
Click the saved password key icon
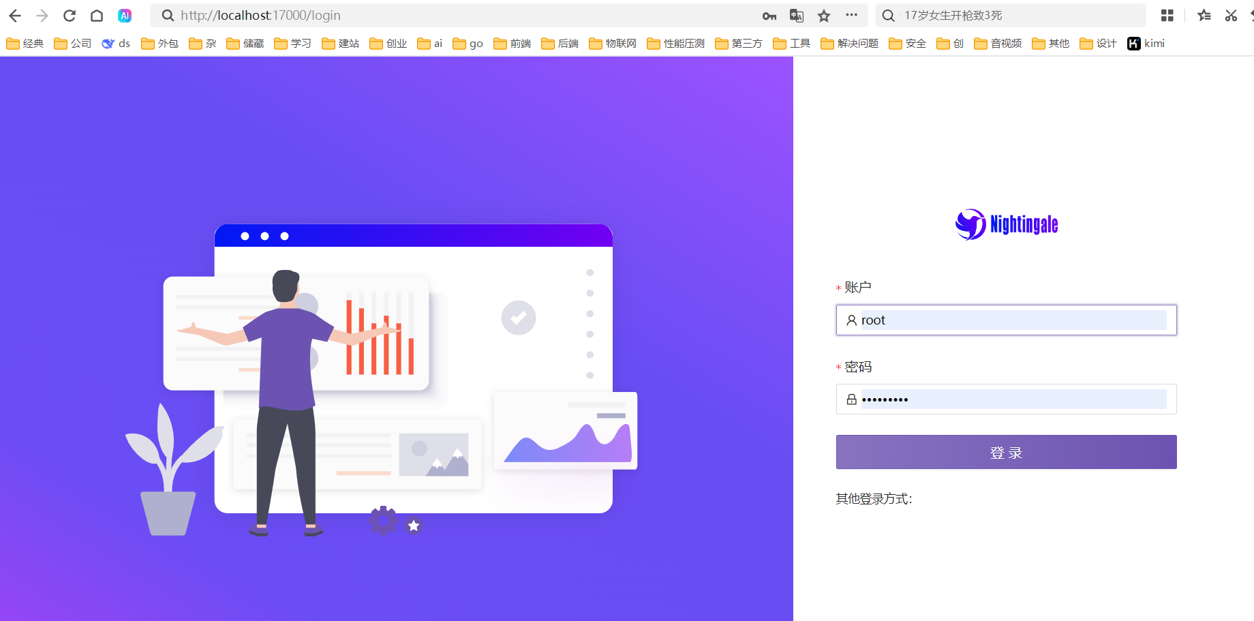(x=769, y=16)
